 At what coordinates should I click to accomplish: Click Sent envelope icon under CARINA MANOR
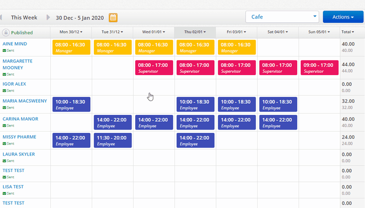[x=4, y=125]
